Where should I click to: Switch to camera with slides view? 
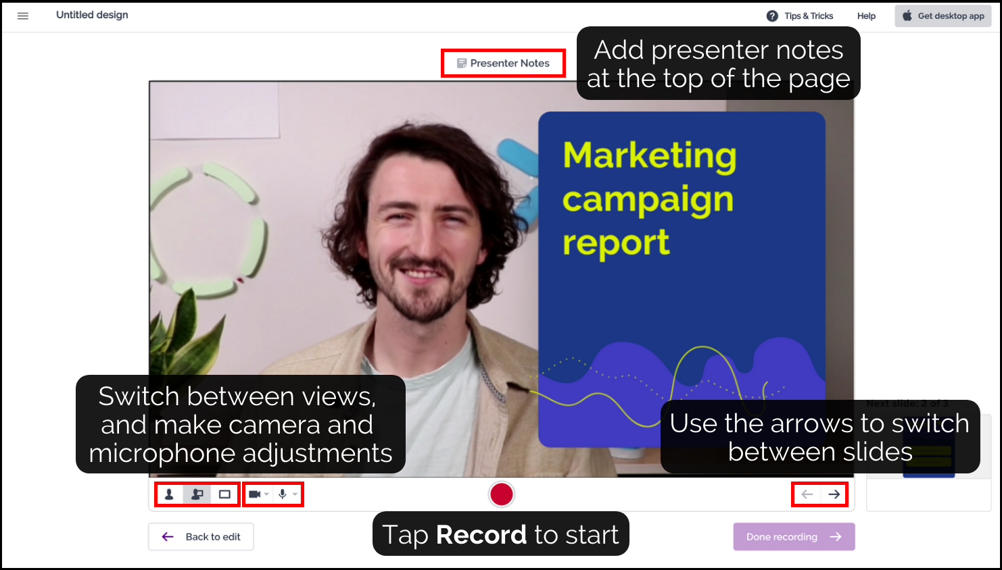click(197, 494)
